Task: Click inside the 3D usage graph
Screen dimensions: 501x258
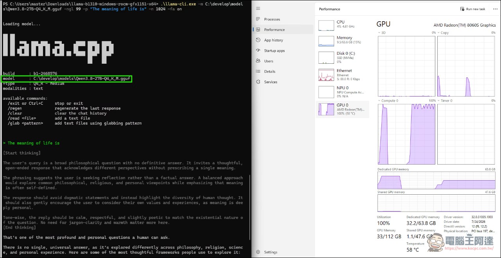Action: pyautogui.click(x=406, y=66)
